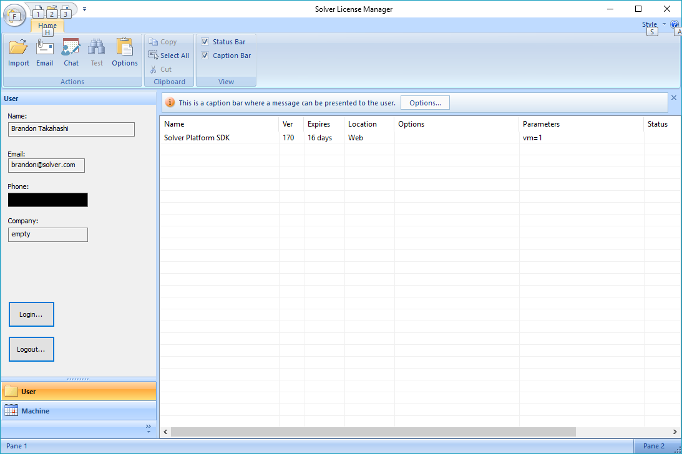Click the Options... button in the caption bar
This screenshot has width=682, height=454.
click(x=425, y=103)
